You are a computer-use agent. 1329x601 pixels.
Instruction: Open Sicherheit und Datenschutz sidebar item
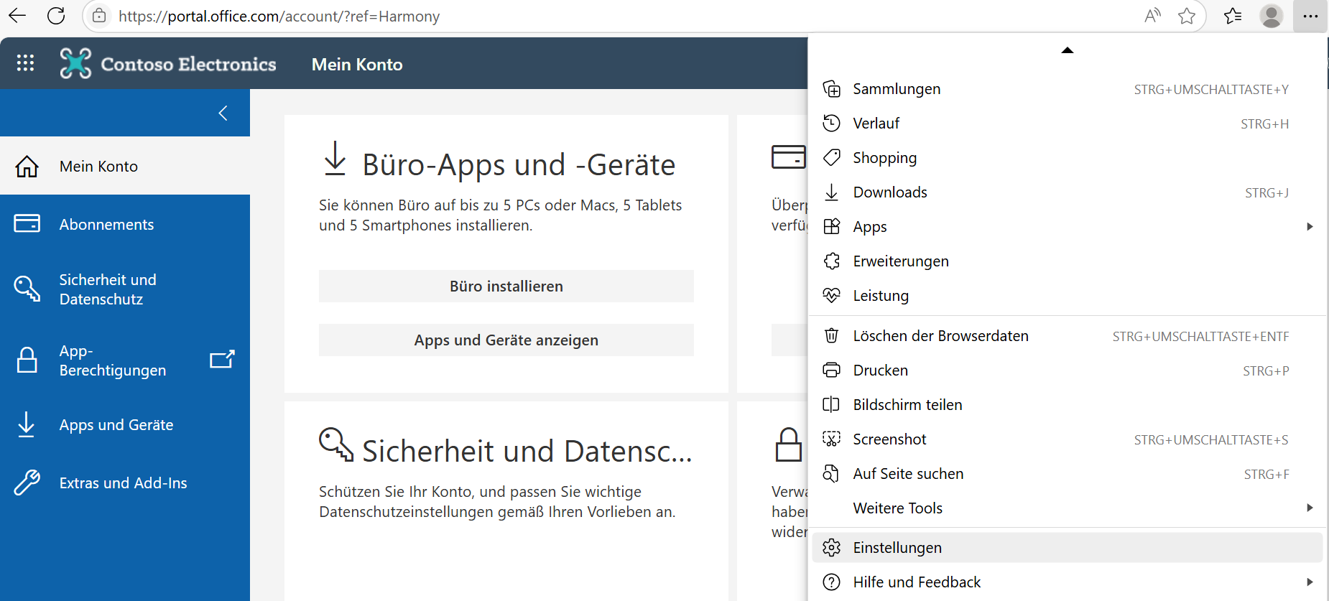[x=125, y=289]
